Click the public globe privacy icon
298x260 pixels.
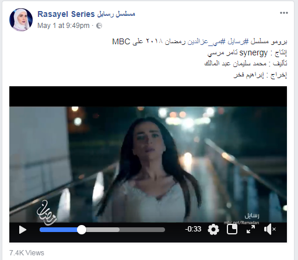[99, 26]
